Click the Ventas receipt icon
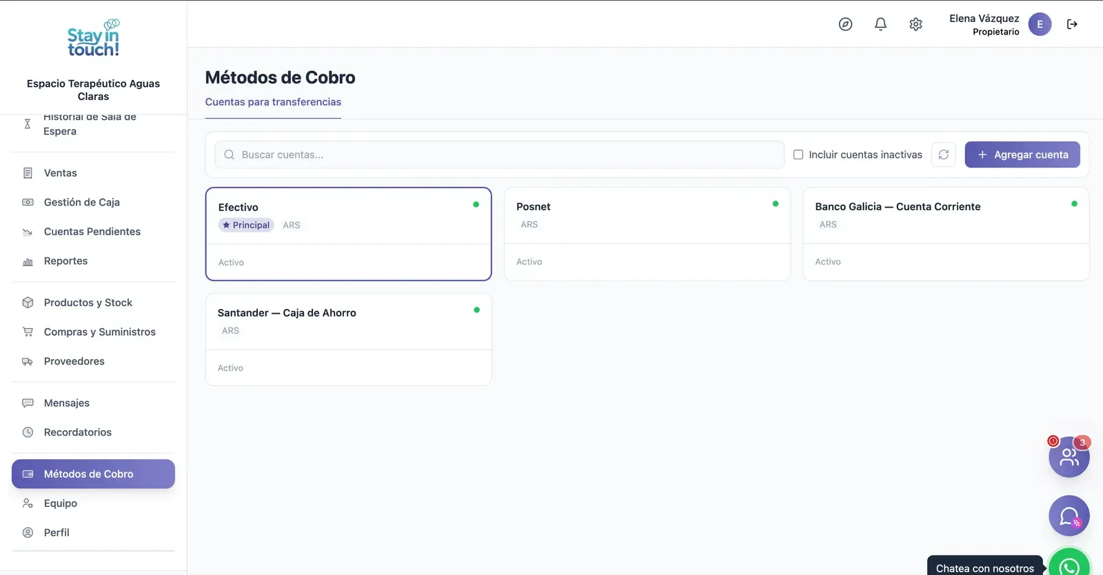Screen dimensions: 1103x575 [28, 173]
